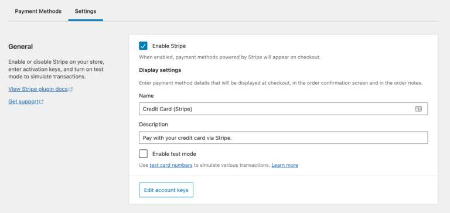Viewport: 450px width, 213px height.
Task: Click the "Name" field label
Action: pyautogui.click(x=146, y=96)
